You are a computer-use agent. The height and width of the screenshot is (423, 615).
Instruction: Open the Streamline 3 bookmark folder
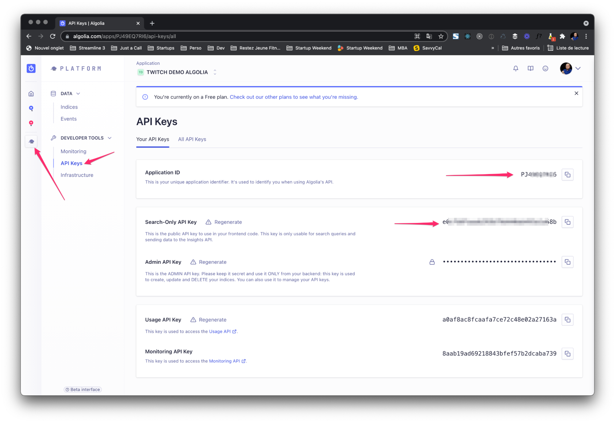tap(88, 48)
